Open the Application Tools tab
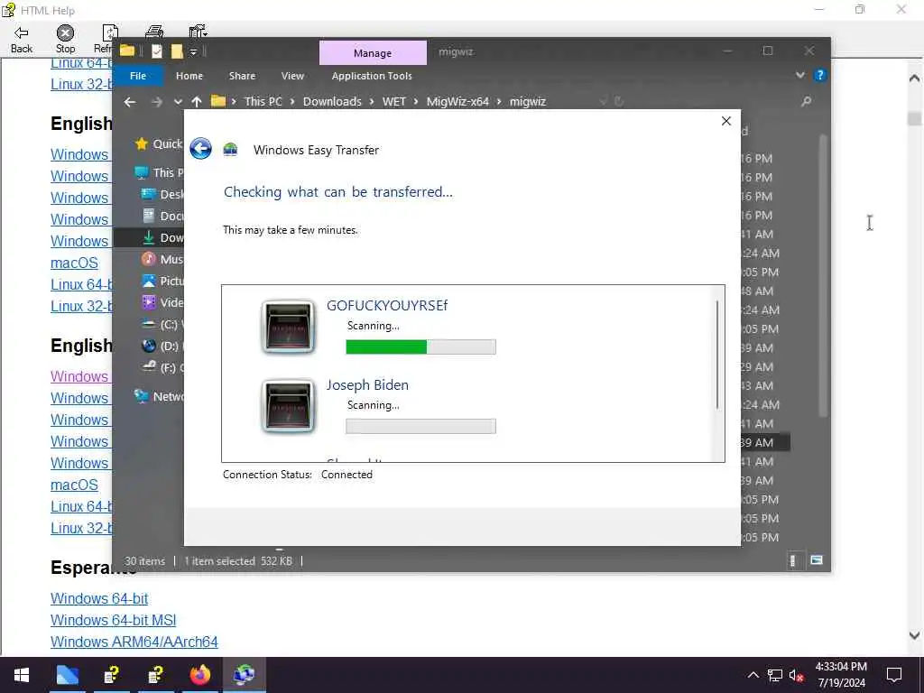 [372, 76]
